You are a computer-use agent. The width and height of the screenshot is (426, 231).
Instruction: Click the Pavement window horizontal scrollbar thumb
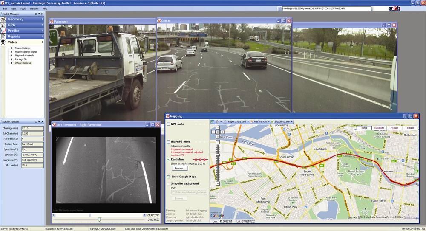pyautogui.click(x=90, y=215)
